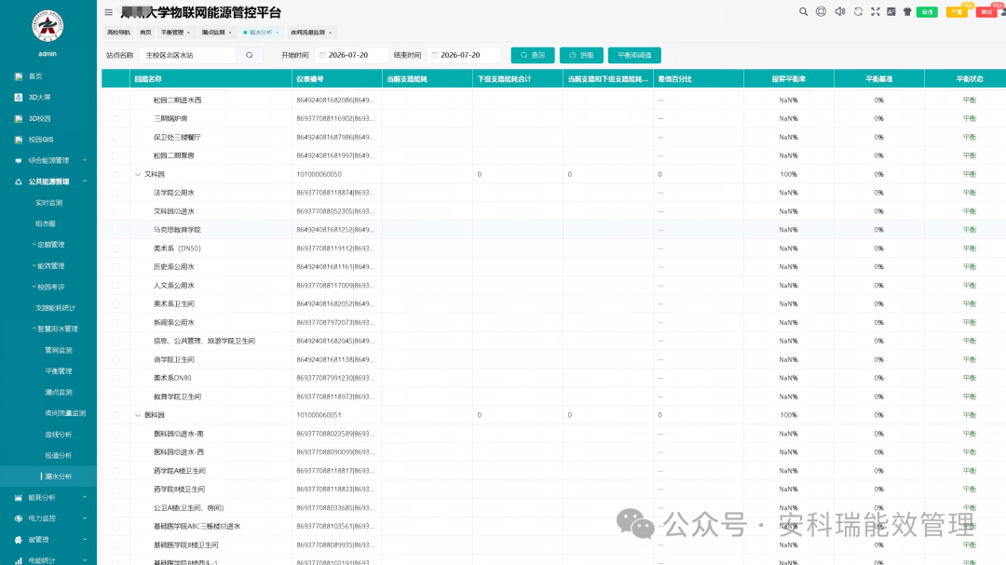Tick checkbox for 商学院卫生间 row
Screen dimensions: 1006x565
click(116, 360)
